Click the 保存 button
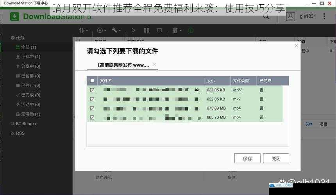This screenshot has width=336, height=195. 247,158
